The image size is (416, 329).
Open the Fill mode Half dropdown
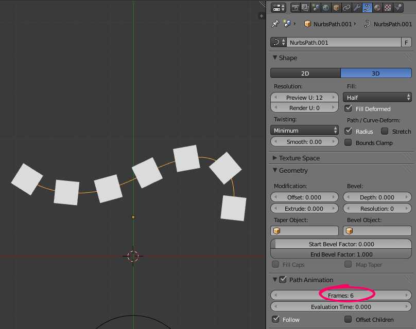pyautogui.click(x=377, y=97)
